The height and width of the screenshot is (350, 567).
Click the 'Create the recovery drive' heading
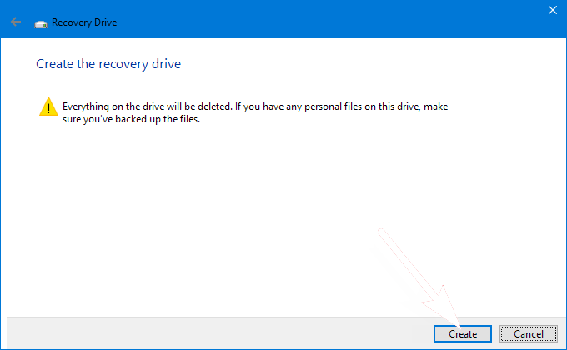[x=108, y=64]
